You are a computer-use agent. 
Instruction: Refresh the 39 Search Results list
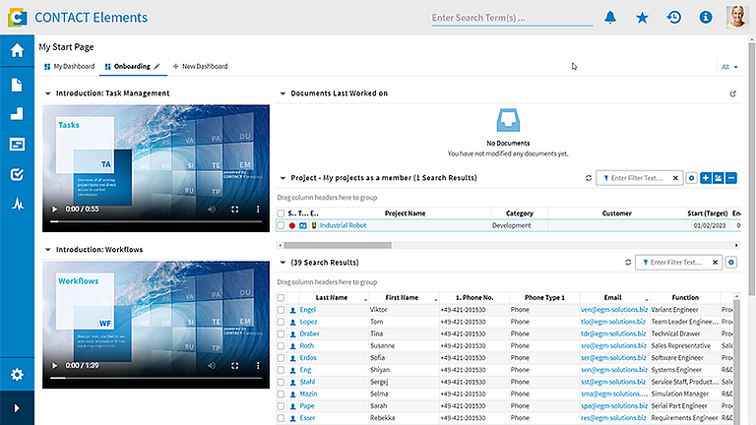pyautogui.click(x=628, y=262)
